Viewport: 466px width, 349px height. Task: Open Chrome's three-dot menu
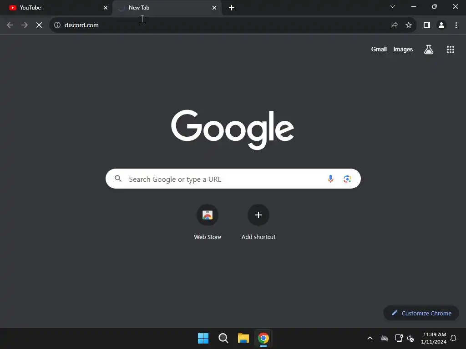pos(456,25)
